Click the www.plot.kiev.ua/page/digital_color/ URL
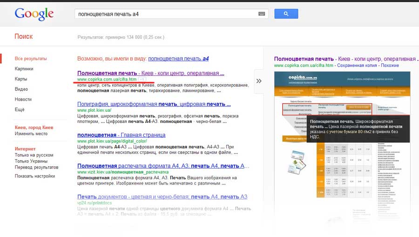This screenshot has height=237, width=419. [112, 141]
